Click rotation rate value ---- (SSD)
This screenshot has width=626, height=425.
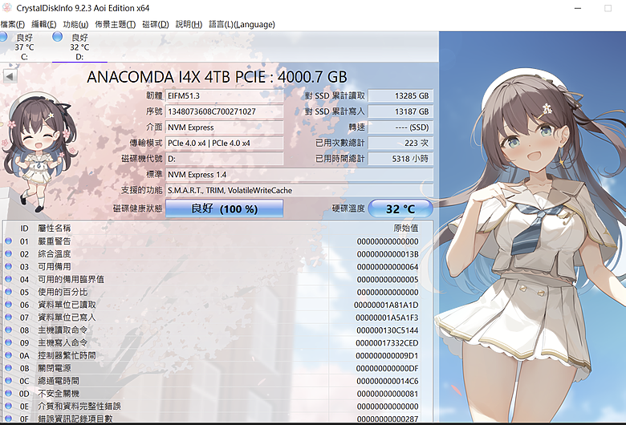[400, 127]
